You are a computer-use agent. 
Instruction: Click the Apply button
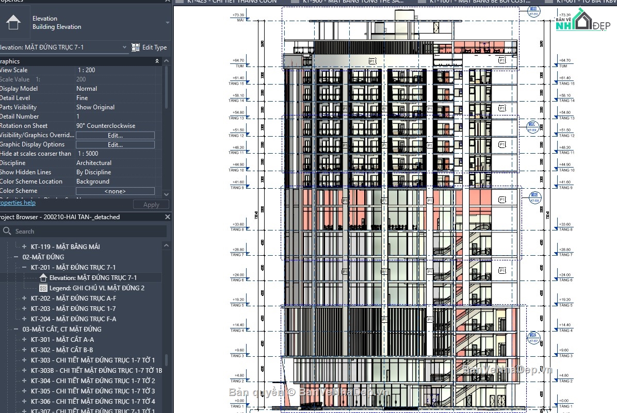pos(151,204)
